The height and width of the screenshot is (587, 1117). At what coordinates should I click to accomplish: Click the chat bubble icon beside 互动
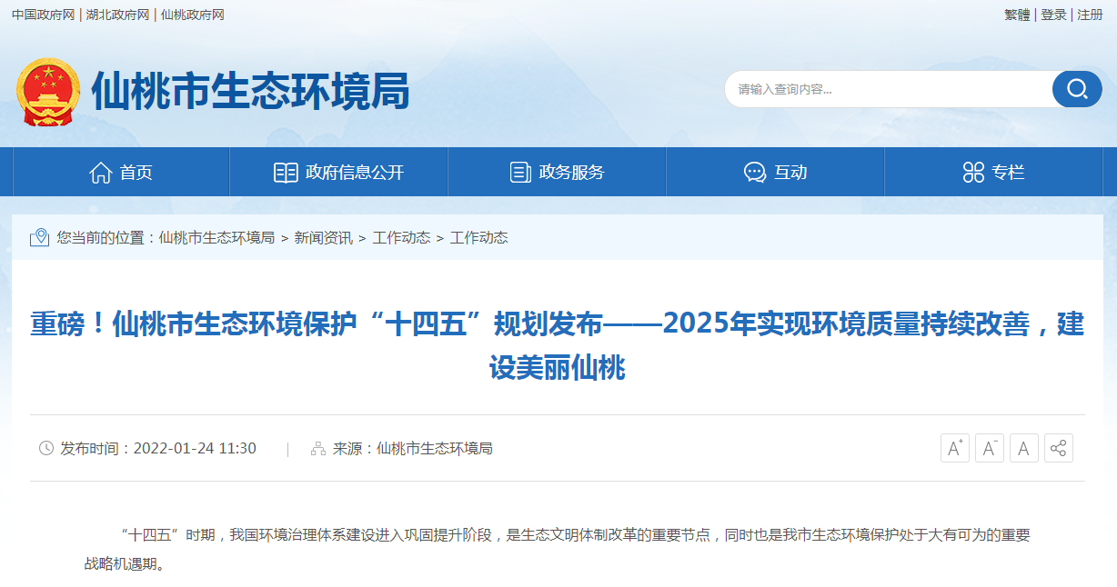(753, 171)
